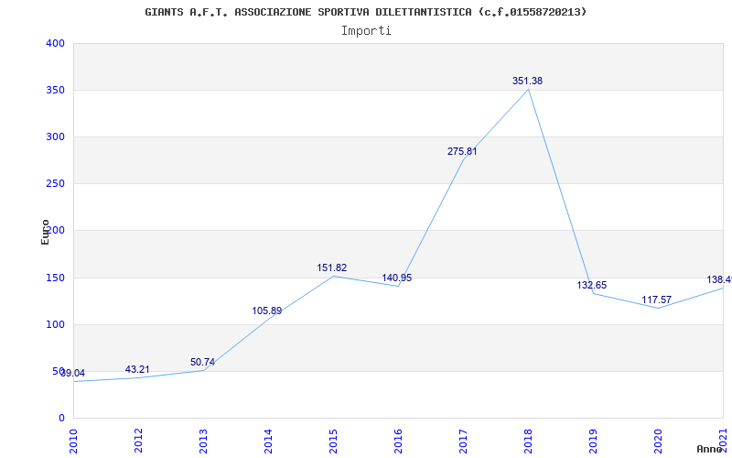Screen dimensions: 732x458
Task: Select the 275.81 data label
Action: coord(462,151)
